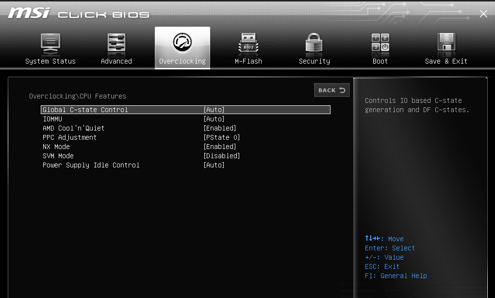Change SVM Mode [Disabled] value

[x=222, y=156]
